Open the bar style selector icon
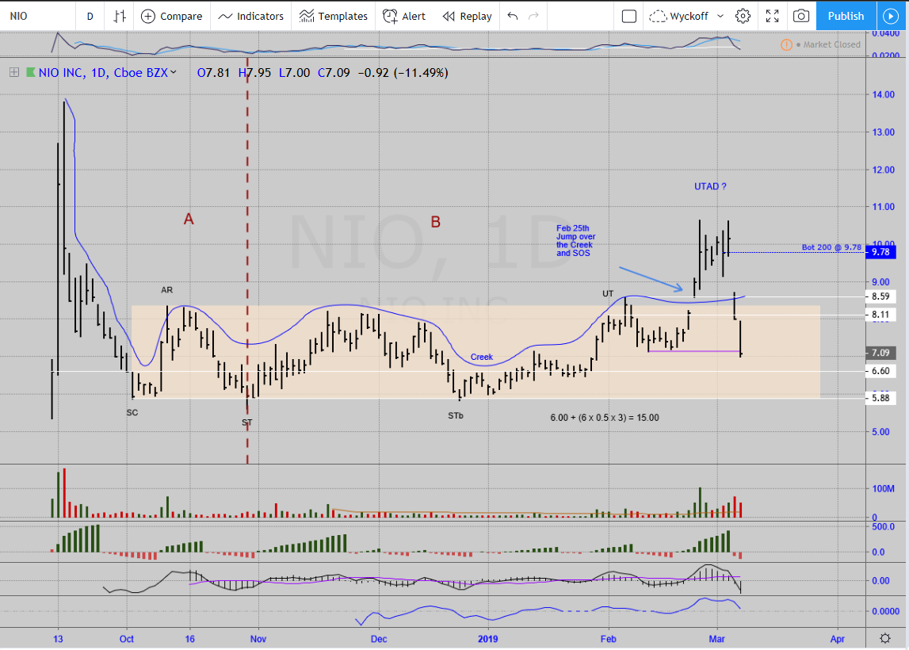The image size is (909, 650). click(120, 16)
